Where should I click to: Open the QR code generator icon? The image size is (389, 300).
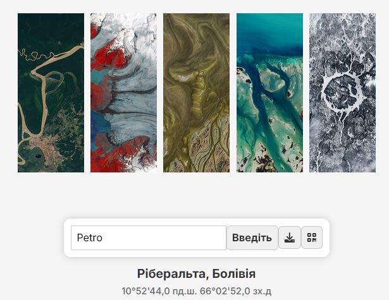[x=312, y=237]
